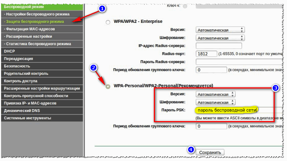Click the Пароль Radius-сервера field
The width and height of the screenshot is (287, 161).
coord(239,62)
